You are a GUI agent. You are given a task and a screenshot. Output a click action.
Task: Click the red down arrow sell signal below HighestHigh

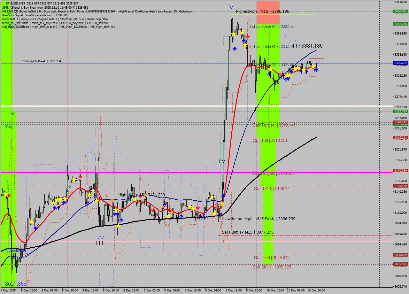pos(248,36)
